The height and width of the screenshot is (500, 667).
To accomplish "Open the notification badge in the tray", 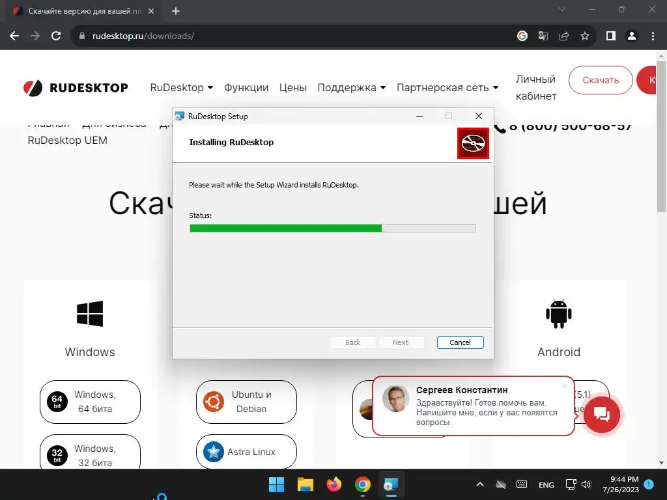I will click(x=649, y=484).
